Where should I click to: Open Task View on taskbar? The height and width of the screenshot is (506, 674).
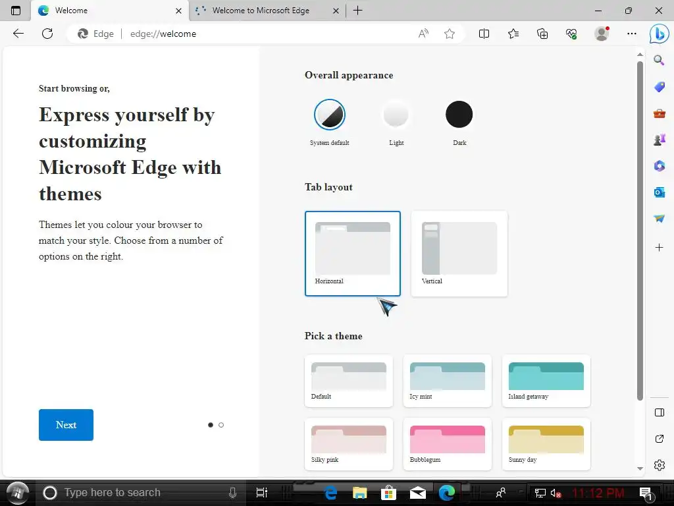point(261,493)
